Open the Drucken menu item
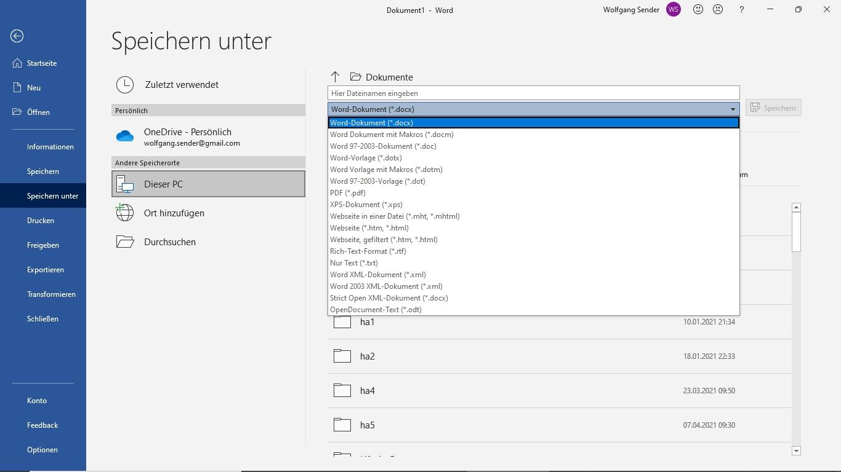The height and width of the screenshot is (472, 841). point(41,221)
